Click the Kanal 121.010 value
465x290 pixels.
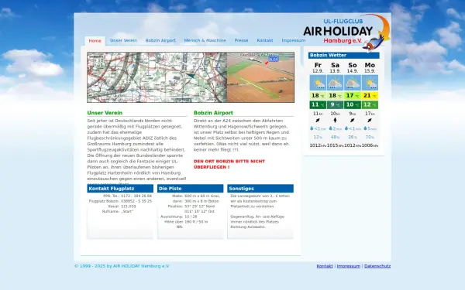point(129,206)
